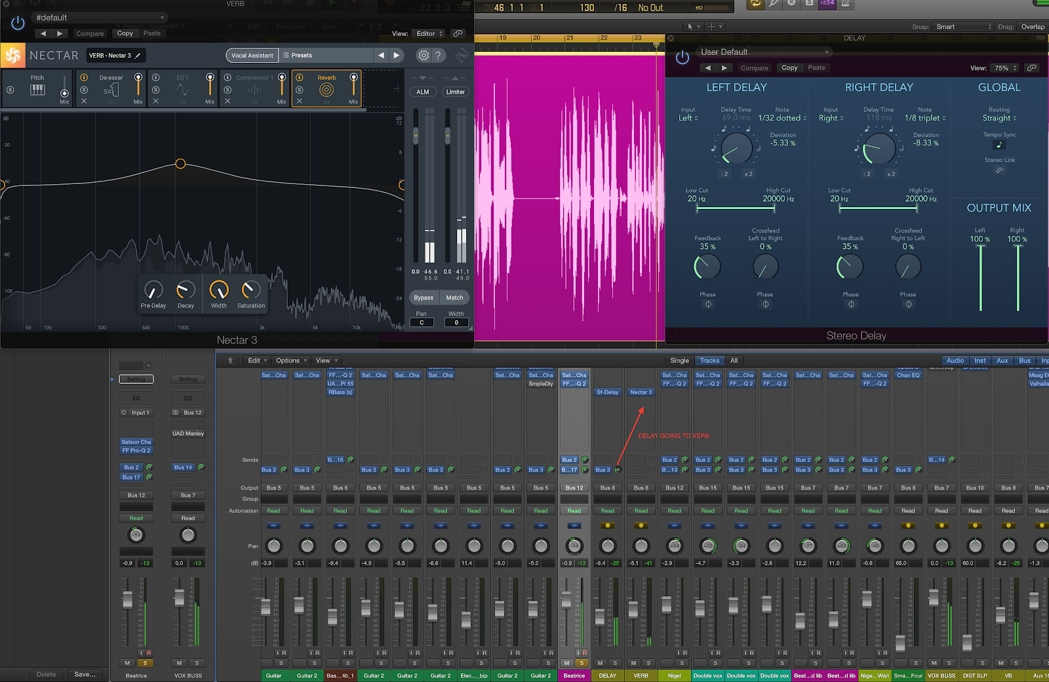Halve the Left Delay time with :2
Screen dimensions: 1049x682
[x=724, y=174]
